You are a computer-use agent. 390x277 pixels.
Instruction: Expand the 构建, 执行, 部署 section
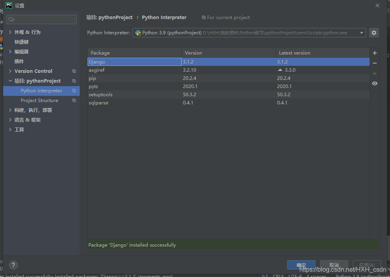[x=10, y=110]
